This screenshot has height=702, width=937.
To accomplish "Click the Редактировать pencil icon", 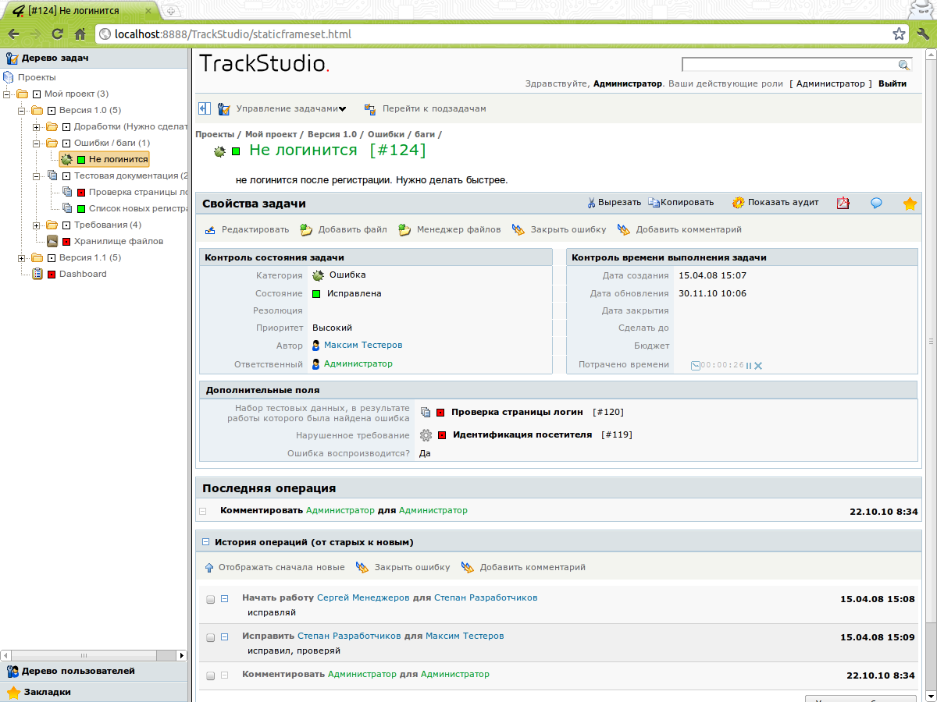I will [210, 230].
